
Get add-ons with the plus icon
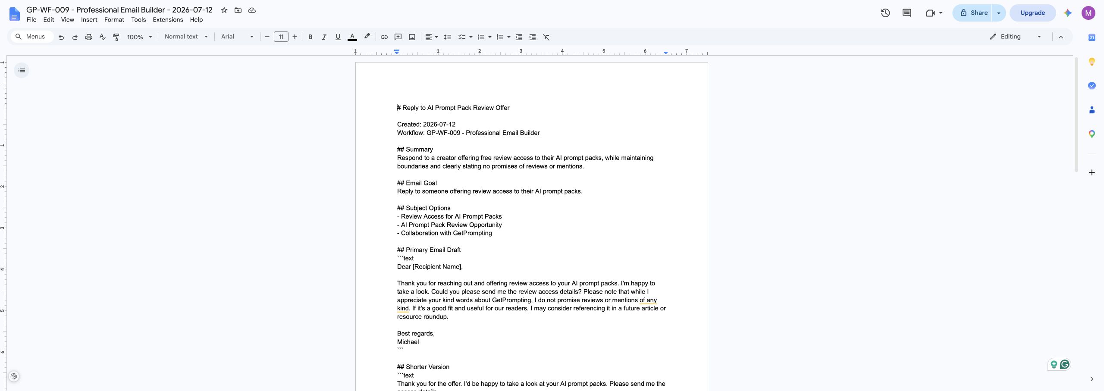(1092, 172)
